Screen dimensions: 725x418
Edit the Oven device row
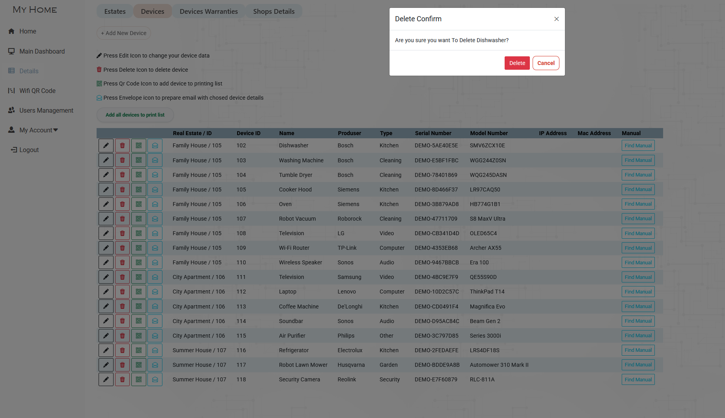106,204
